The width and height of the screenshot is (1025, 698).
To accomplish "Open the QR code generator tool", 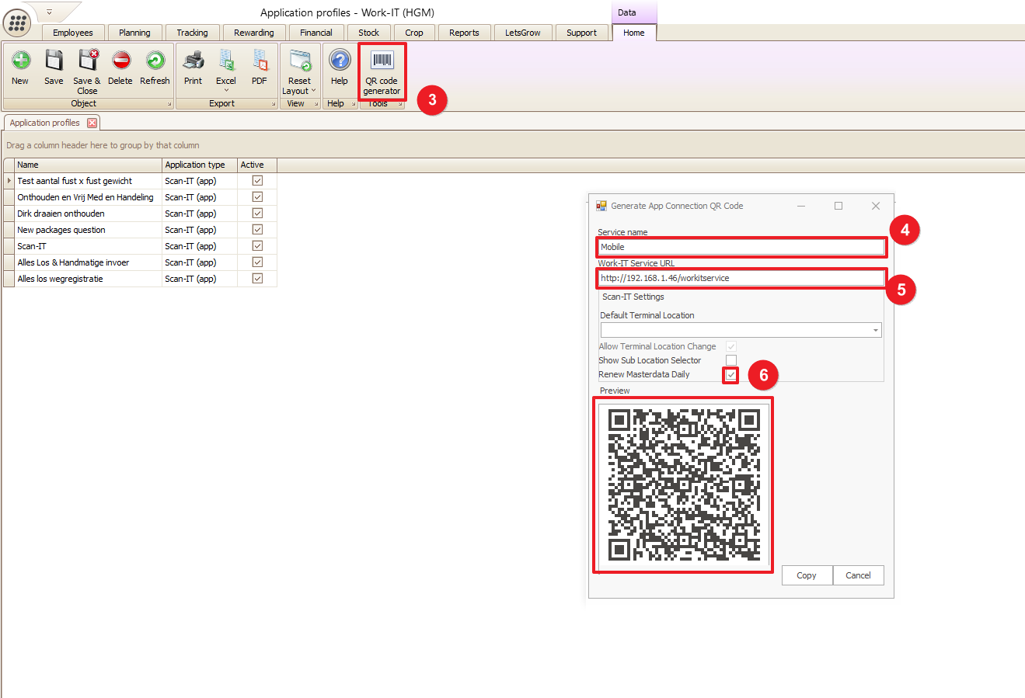I will 382,71.
